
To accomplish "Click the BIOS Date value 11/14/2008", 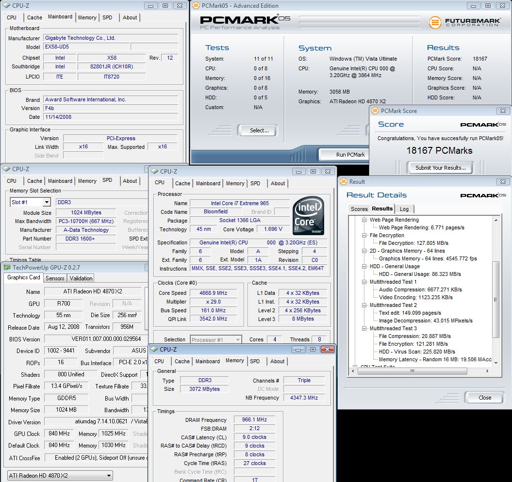I will click(111, 117).
